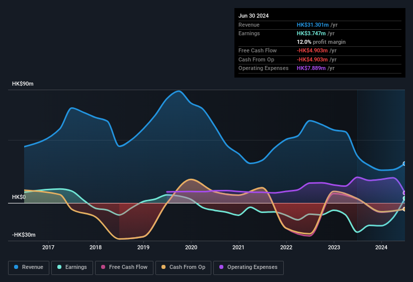The width and height of the screenshot is (413, 282).
Task: Click the teal Earnings endpoint marker
Action: pyautogui.click(x=404, y=198)
